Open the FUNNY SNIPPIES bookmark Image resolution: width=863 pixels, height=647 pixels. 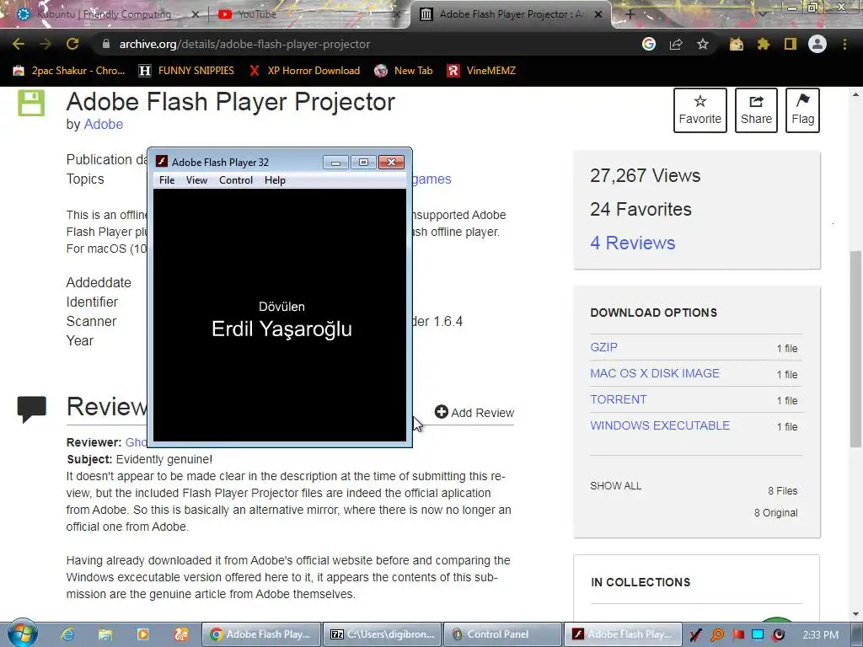(186, 71)
